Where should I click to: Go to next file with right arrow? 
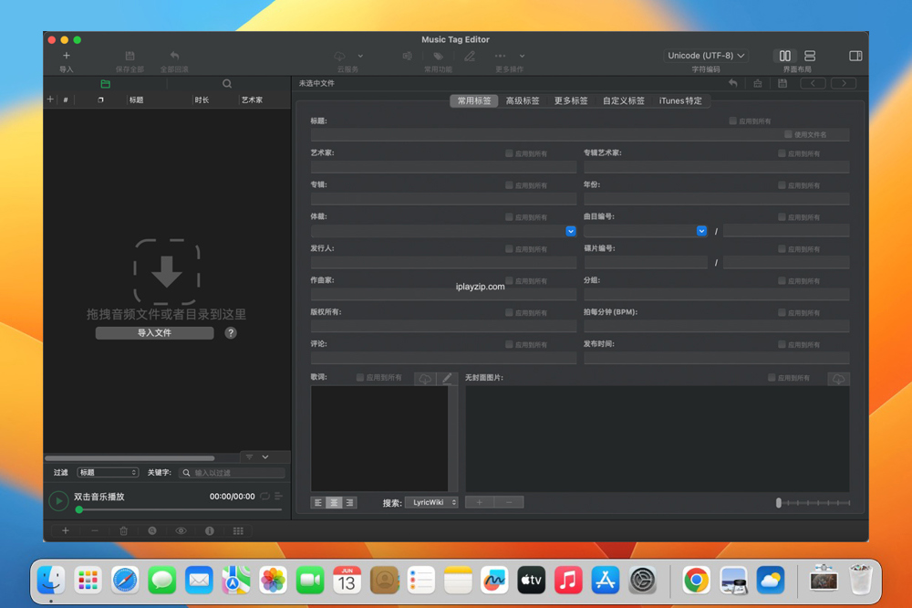844,83
